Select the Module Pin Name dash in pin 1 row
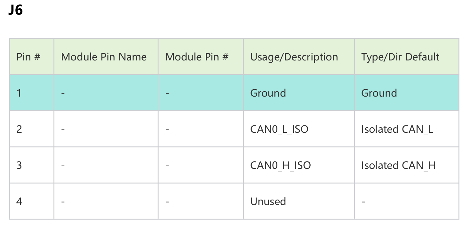The width and height of the screenshot is (470, 229). (x=63, y=93)
